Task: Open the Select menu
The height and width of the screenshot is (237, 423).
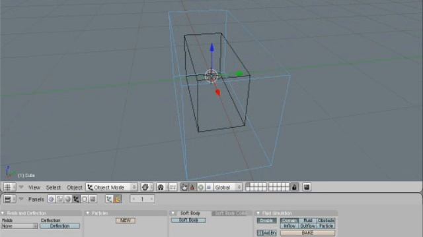Action: 53,187
